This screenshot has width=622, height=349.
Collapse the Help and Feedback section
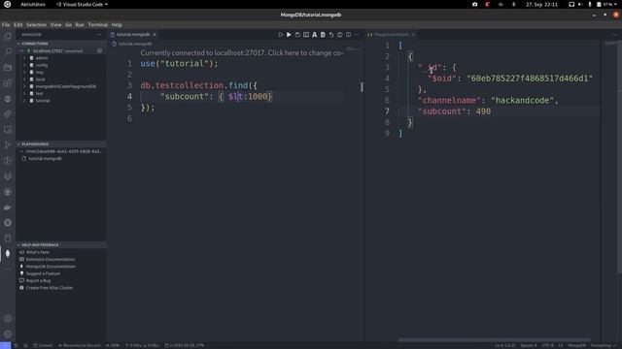pos(61,245)
